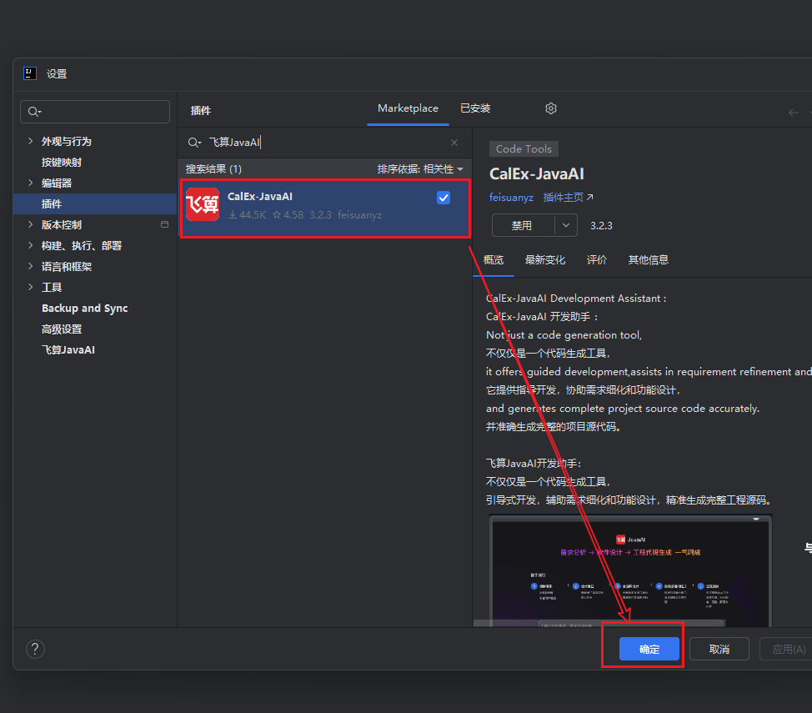Click the 取消 button
The image size is (812, 713).
coord(719,649)
